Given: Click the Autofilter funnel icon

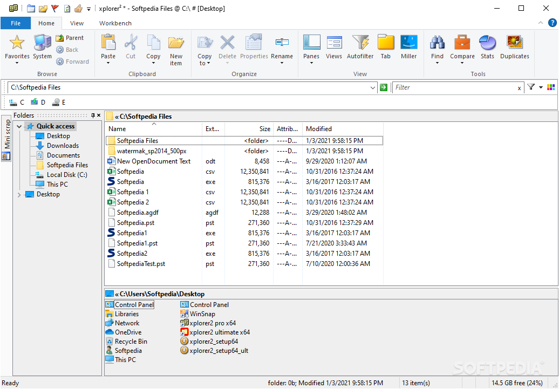Looking at the screenshot, I should click(360, 43).
